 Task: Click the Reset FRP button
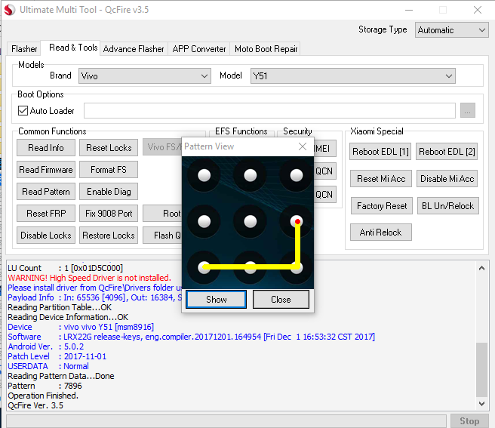pos(46,213)
